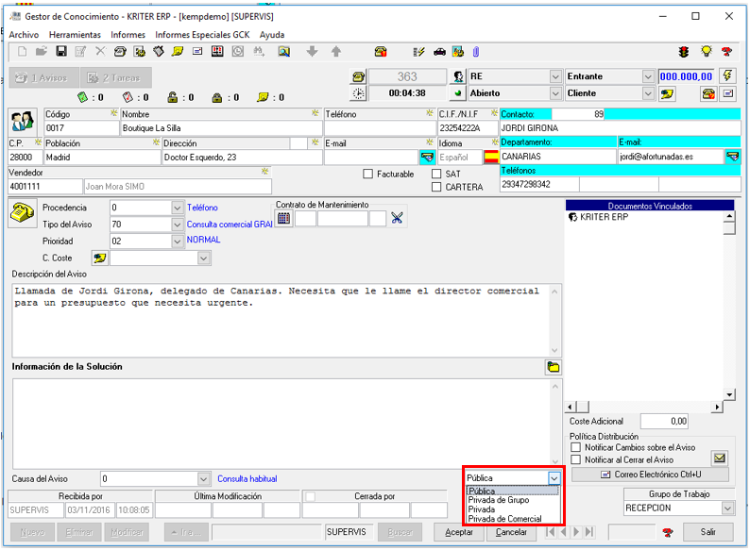Viewport: 750px width, 550px height.
Task: Click the person icon beside RE dropdown
Action: click(x=458, y=76)
